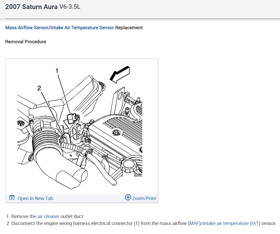Click the Zoom/Print magnifier plus icon

point(128,198)
